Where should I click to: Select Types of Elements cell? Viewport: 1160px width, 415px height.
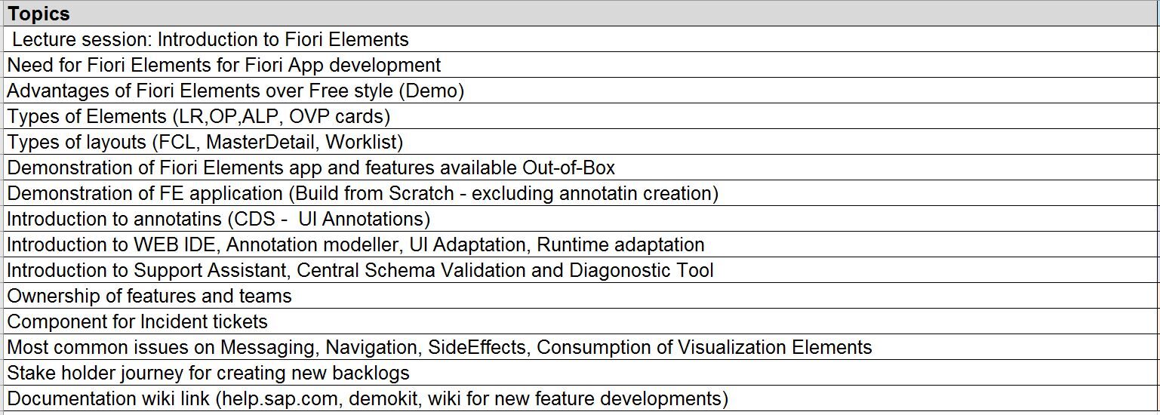click(x=198, y=116)
